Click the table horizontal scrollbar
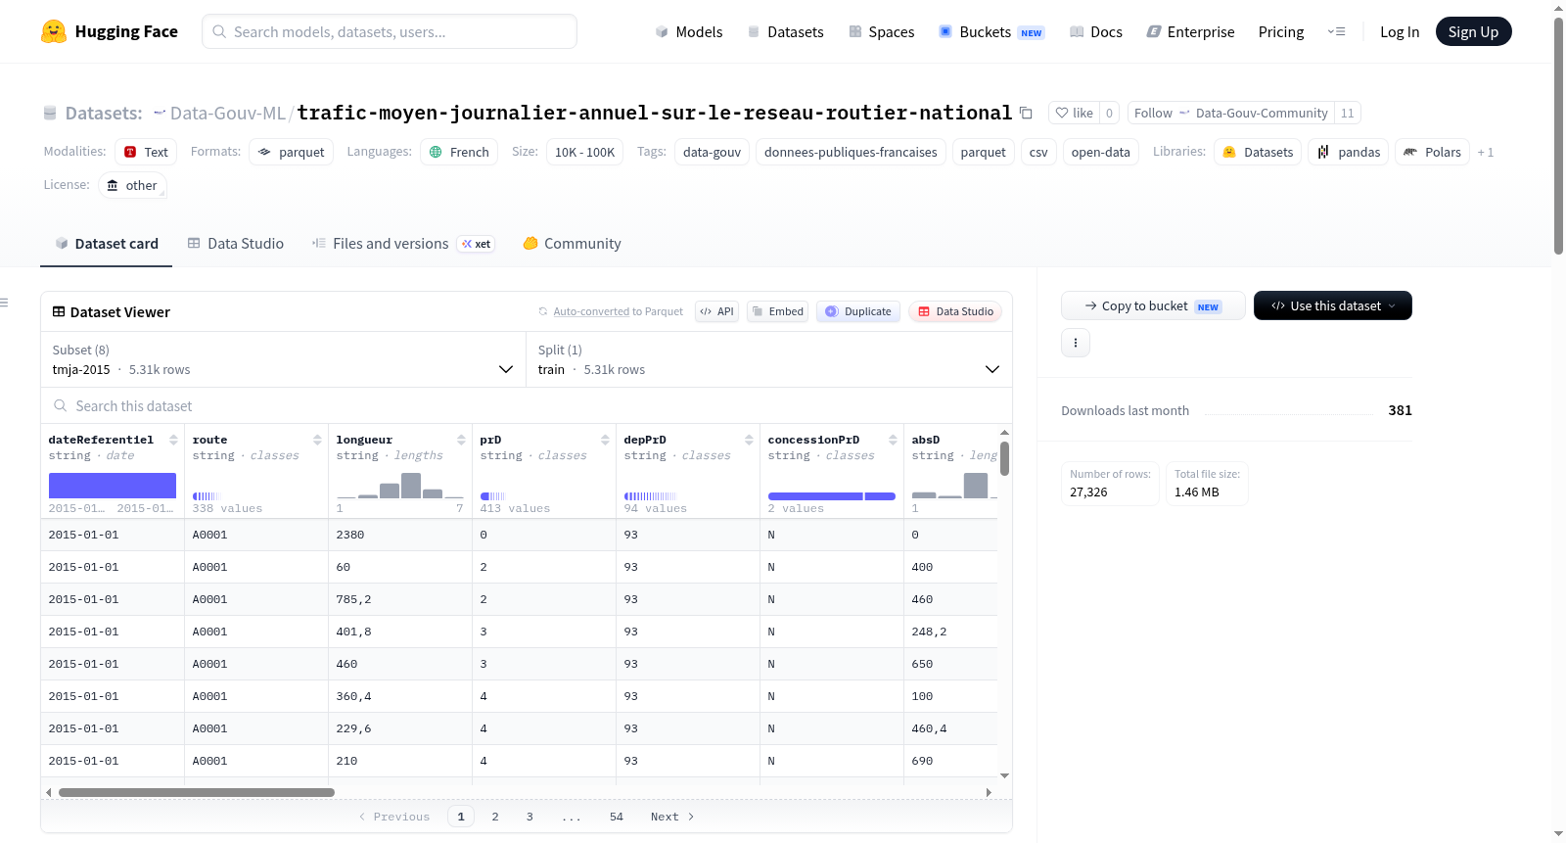 click(197, 792)
